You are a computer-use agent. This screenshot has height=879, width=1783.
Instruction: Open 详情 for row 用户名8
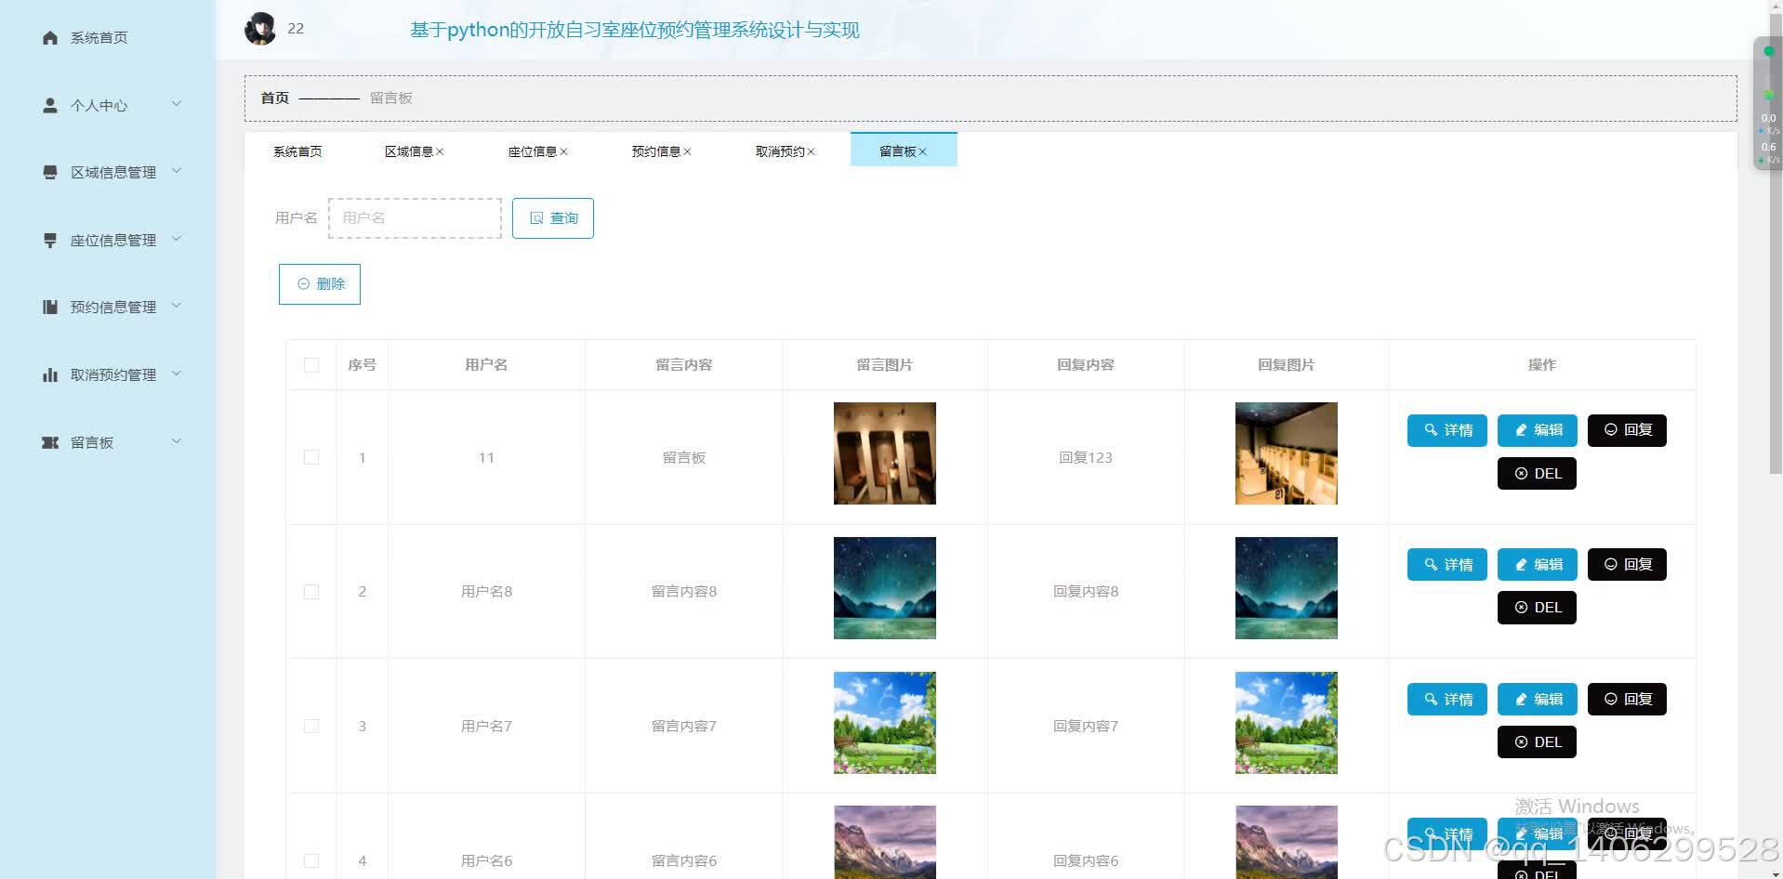(1447, 565)
